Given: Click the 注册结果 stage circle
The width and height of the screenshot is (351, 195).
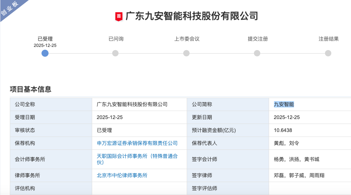Looking at the screenshot, I should tap(328, 53).
